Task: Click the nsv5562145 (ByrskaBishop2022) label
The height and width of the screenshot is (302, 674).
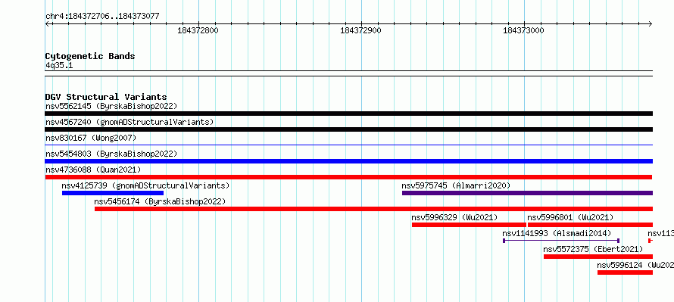Action: [x=111, y=106]
